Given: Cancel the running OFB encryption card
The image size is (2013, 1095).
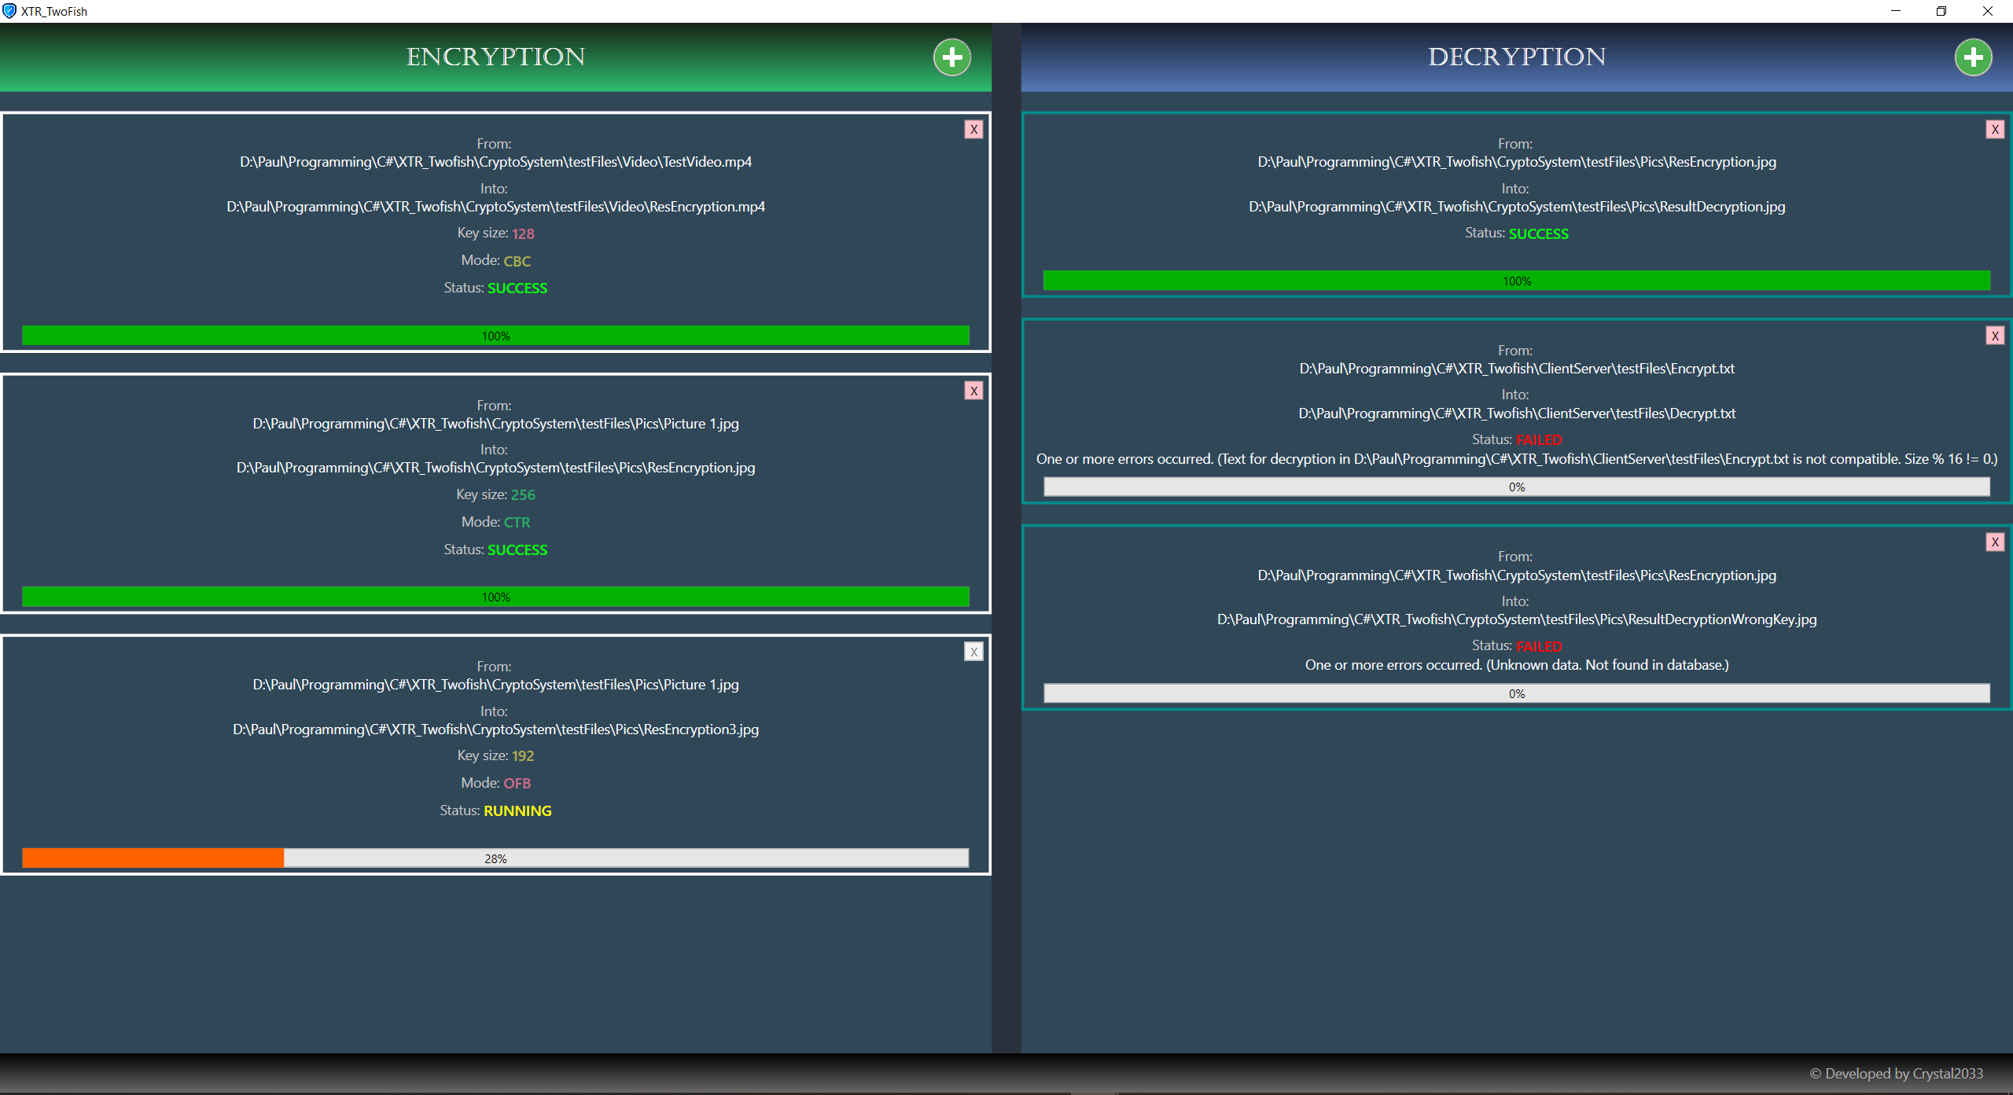Looking at the screenshot, I should click(x=974, y=651).
